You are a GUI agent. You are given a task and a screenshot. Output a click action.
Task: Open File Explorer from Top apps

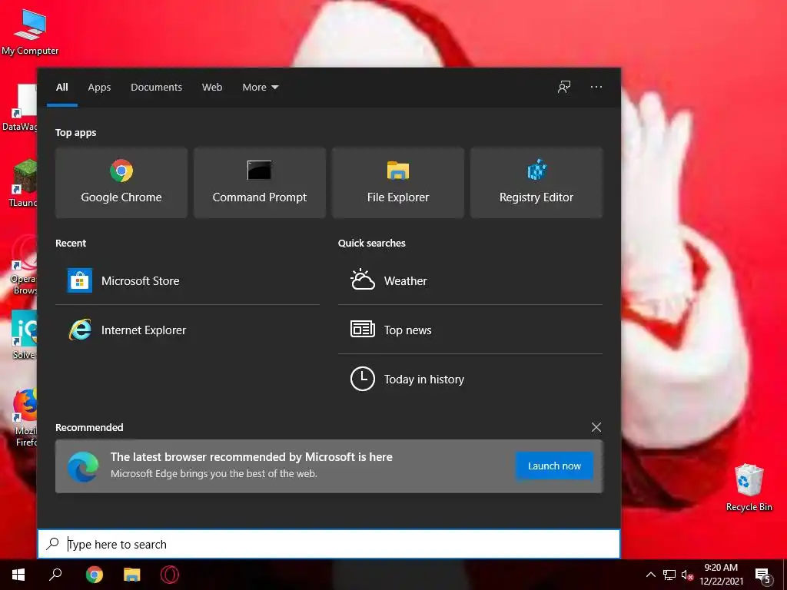pyautogui.click(x=398, y=183)
